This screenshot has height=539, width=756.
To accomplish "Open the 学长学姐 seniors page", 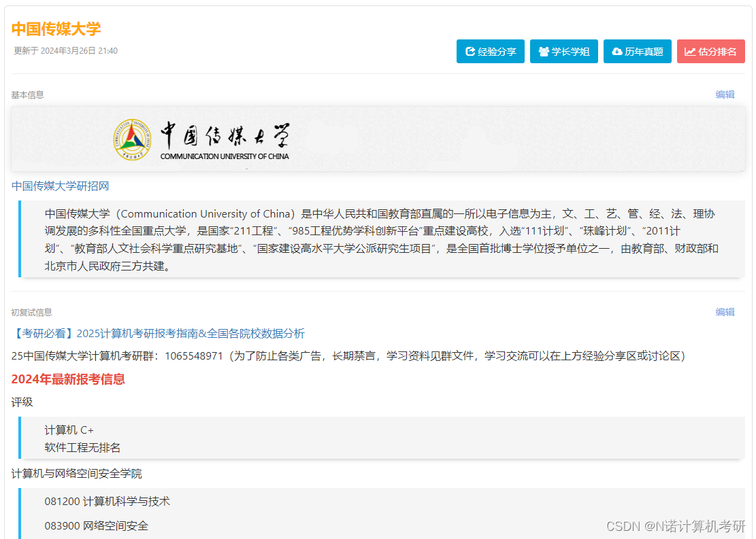I will pos(564,52).
